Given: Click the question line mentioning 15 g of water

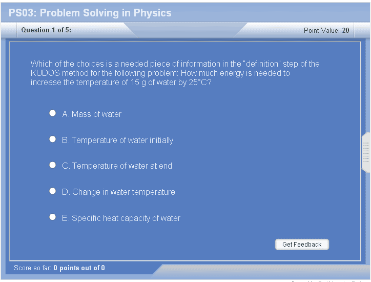Looking at the screenshot, I should 121,82.
